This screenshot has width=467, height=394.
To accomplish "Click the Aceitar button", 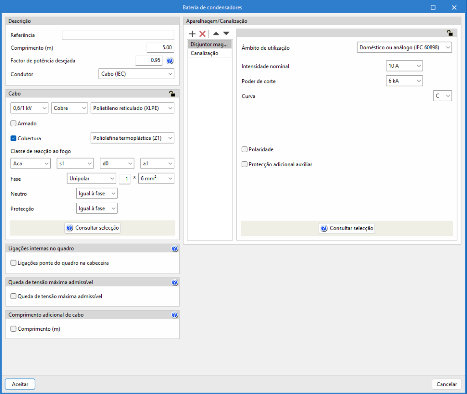I will point(20,384).
